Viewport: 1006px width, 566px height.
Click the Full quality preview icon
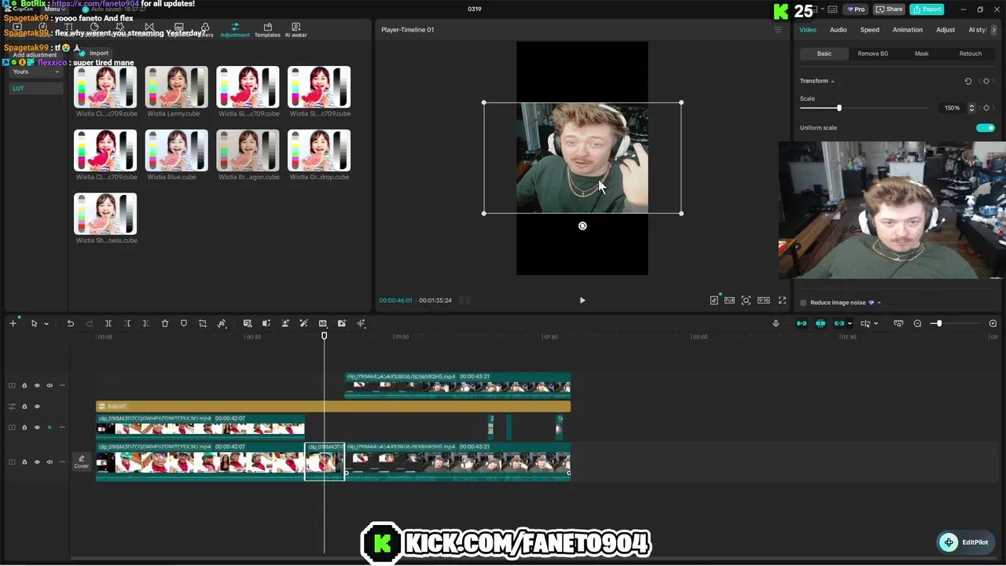729,300
